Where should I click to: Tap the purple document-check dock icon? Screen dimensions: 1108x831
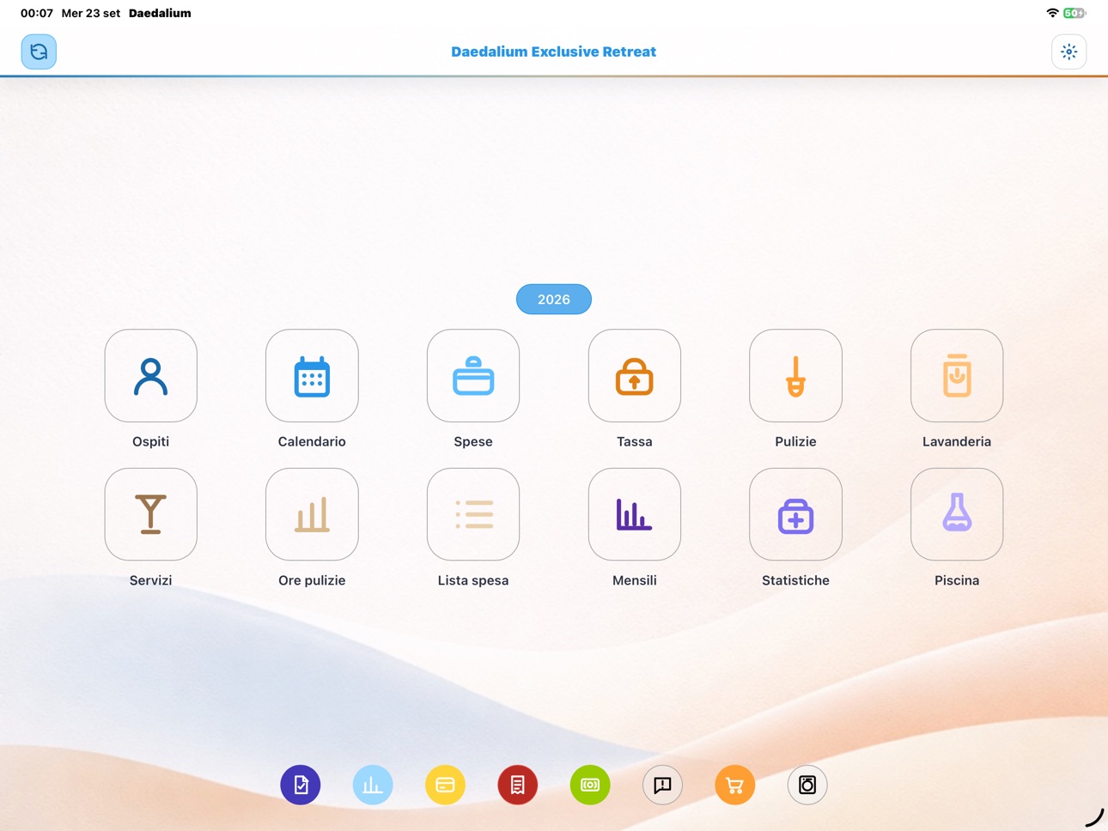pos(301,785)
